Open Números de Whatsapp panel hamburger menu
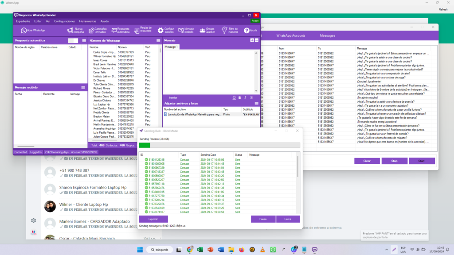The height and width of the screenshot is (255, 454). 158,41
